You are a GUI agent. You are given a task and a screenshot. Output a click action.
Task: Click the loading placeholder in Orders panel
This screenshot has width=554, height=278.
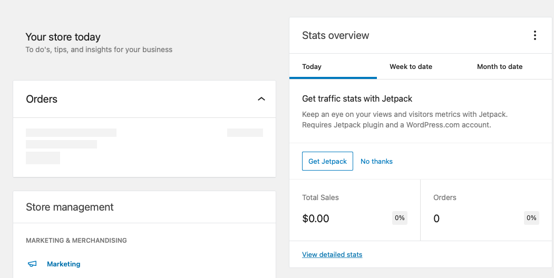pyautogui.click(x=71, y=133)
